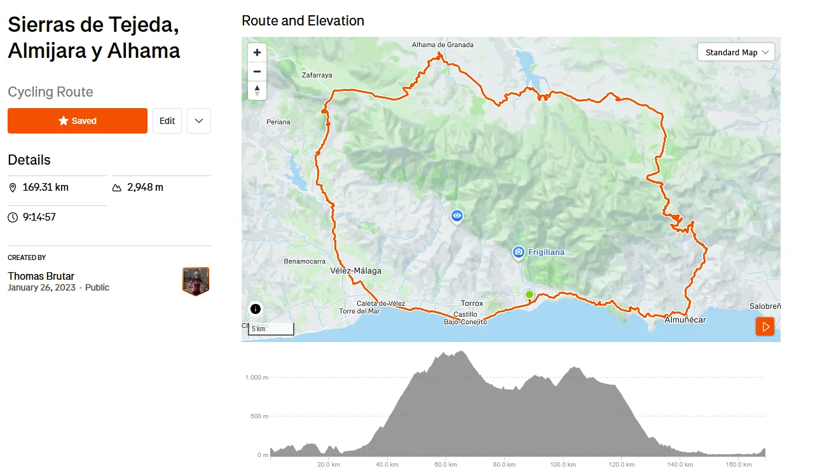Viewport: 829px width, 473px height.
Task: Click the Almuñécar town label on map
Action: [x=685, y=320]
